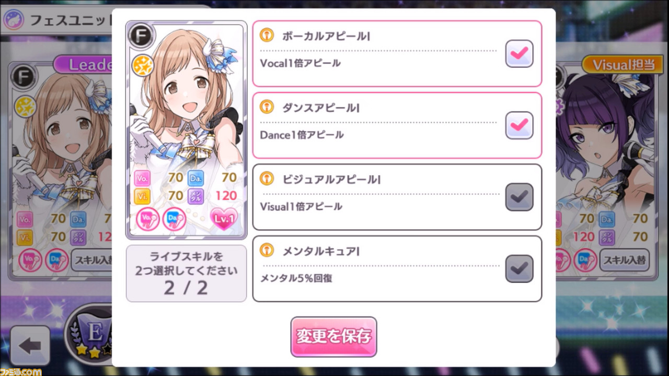This screenshot has width=669, height=376.
Task: Click the pink Vo. skill icon on card
Action: pyautogui.click(x=147, y=219)
